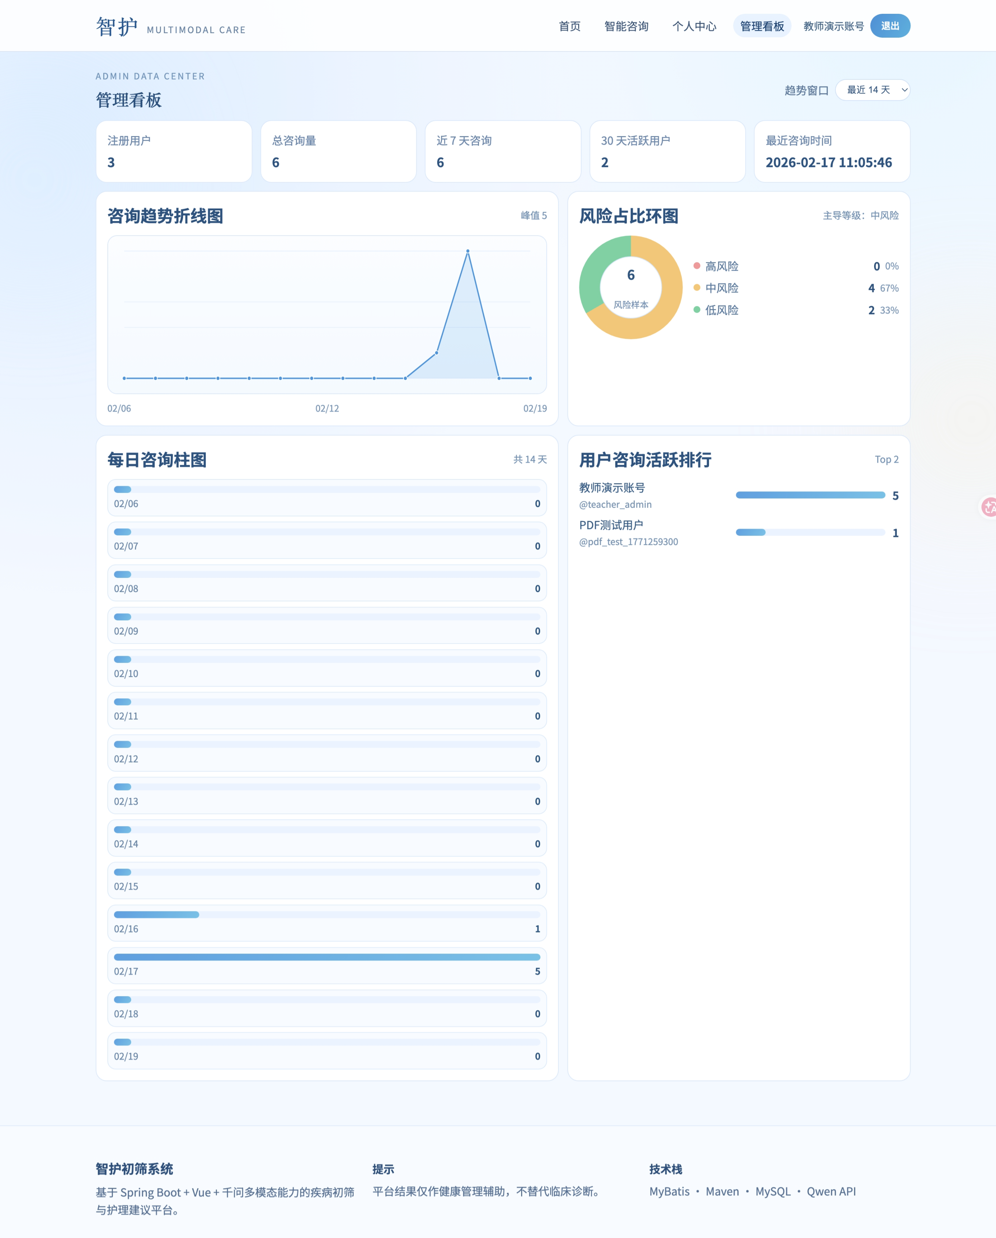Click the dropdown chevron next to 最近 14 天
Image resolution: width=996 pixels, height=1238 pixels.
click(904, 90)
